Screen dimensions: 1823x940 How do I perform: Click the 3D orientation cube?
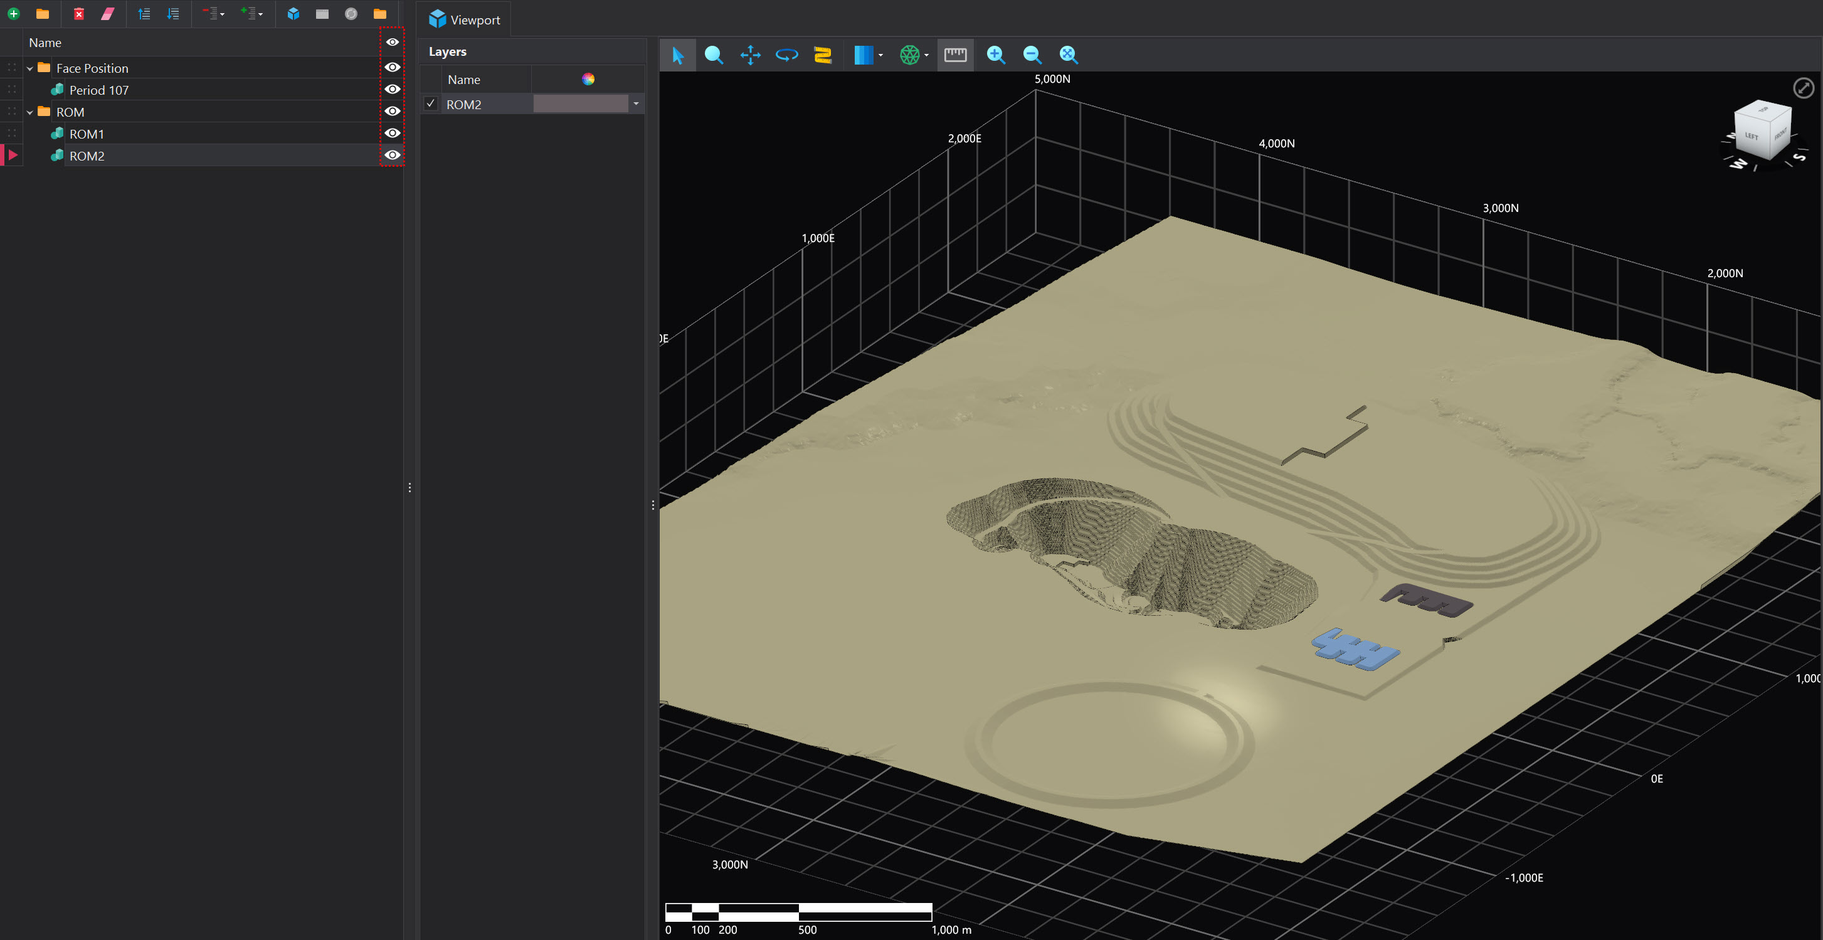coord(1762,131)
